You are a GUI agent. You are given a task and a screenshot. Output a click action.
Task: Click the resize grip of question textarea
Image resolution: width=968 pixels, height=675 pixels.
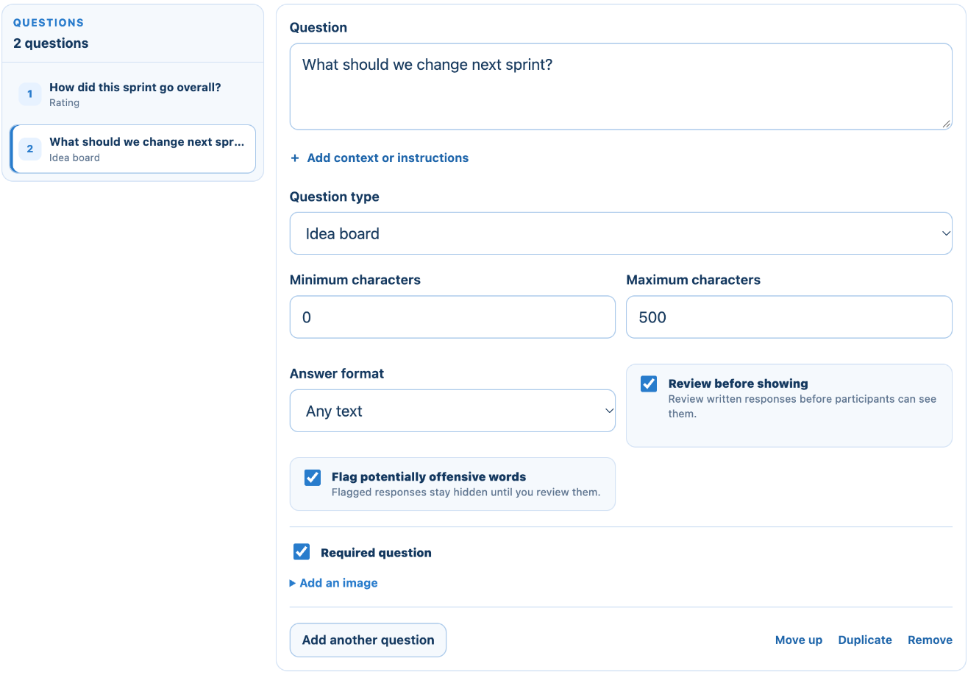coord(946,124)
